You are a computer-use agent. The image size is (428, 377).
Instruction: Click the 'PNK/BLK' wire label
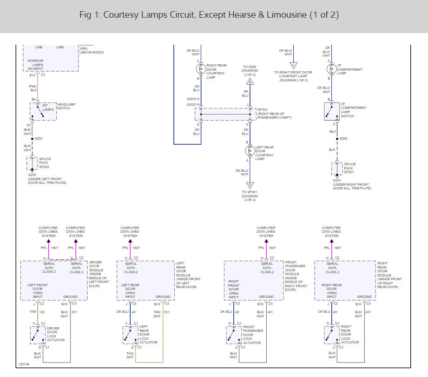coord(33,88)
